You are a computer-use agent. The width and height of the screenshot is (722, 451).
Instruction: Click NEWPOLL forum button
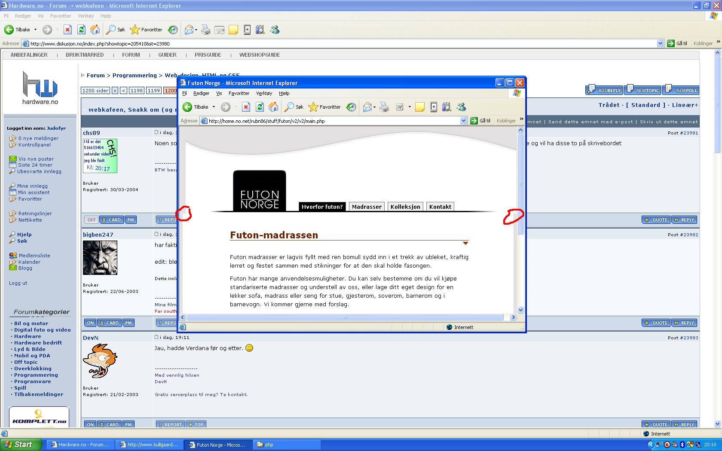pyautogui.click(x=681, y=90)
